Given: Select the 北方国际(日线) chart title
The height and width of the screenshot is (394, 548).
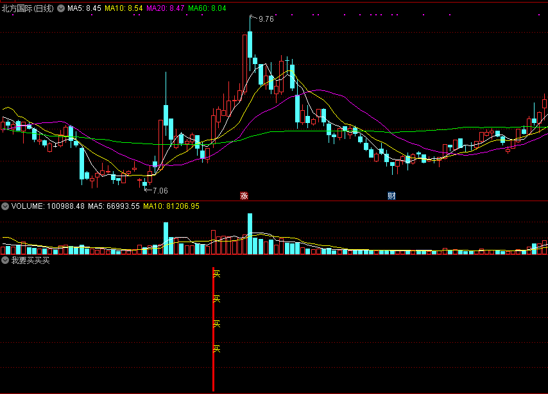Looking at the screenshot, I should (x=28, y=8).
